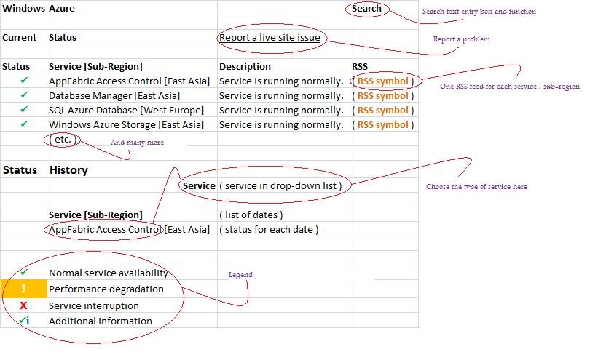The image size is (590, 352).
Task: Click the ( etc. ) cell
Action: [x=63, y=140]
